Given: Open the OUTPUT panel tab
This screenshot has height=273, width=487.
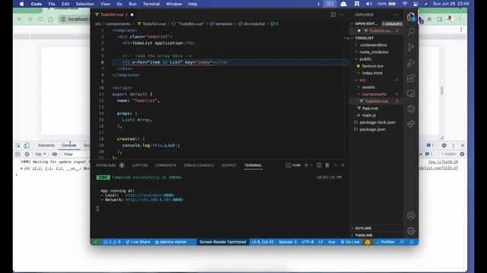Looking at the screenshot, I should [229, 165].
